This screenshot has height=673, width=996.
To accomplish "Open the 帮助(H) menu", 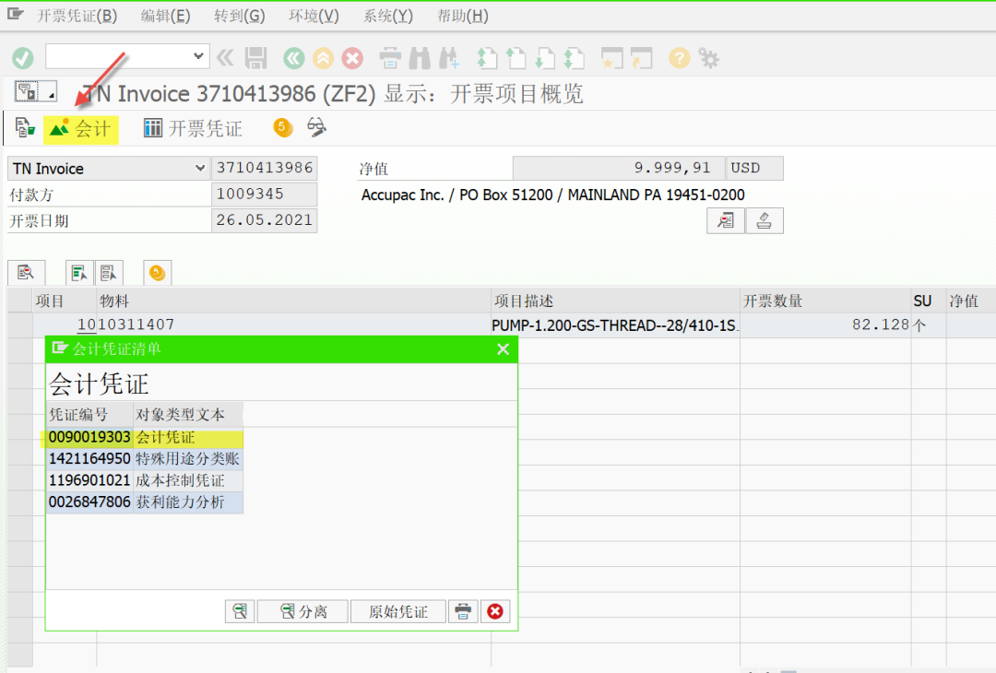I will click(462, 16).
